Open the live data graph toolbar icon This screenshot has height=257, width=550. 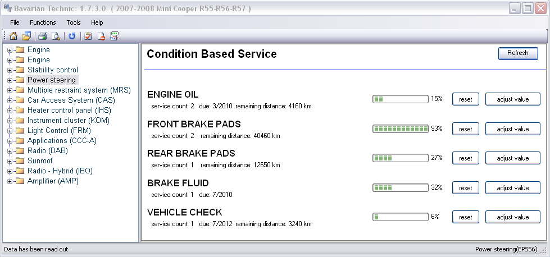click(x=115, y=36)
